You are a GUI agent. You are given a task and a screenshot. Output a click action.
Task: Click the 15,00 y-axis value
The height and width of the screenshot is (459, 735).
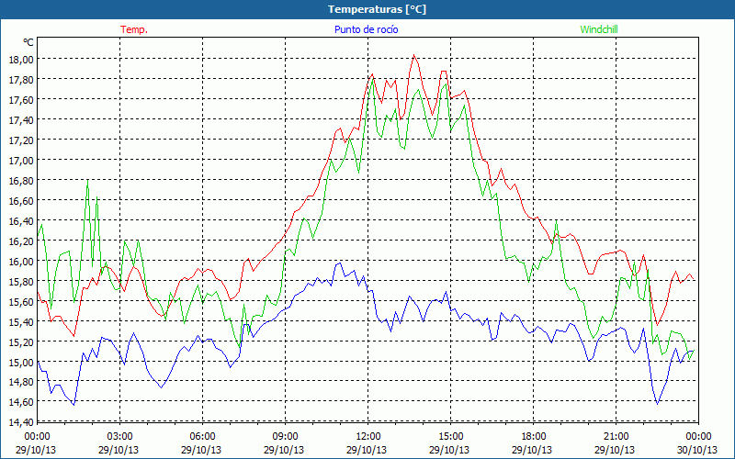click(21, 362)
